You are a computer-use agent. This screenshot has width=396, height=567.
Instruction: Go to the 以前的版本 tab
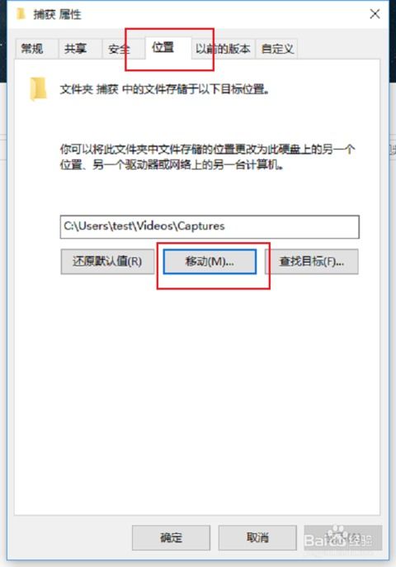(x=223, y=49)
